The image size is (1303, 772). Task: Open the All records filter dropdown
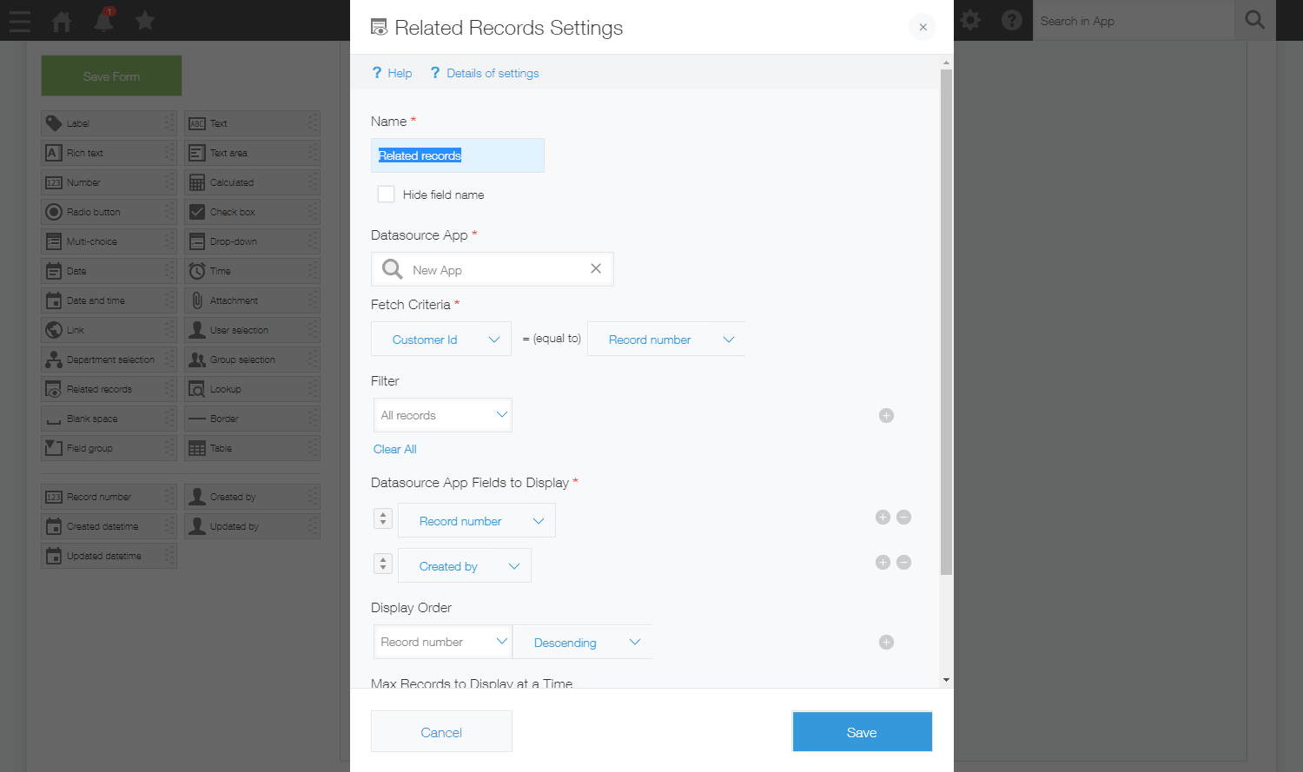443,415
